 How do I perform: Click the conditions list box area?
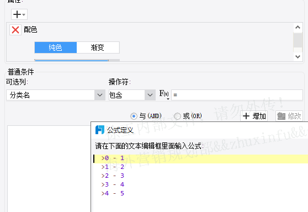click(x=49, y=168)
